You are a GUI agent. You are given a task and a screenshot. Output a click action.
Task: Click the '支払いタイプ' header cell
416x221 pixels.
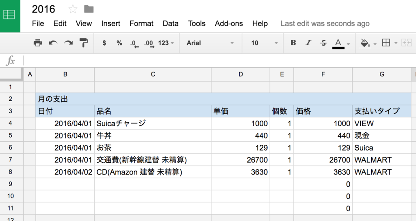[x=382, y=111]
